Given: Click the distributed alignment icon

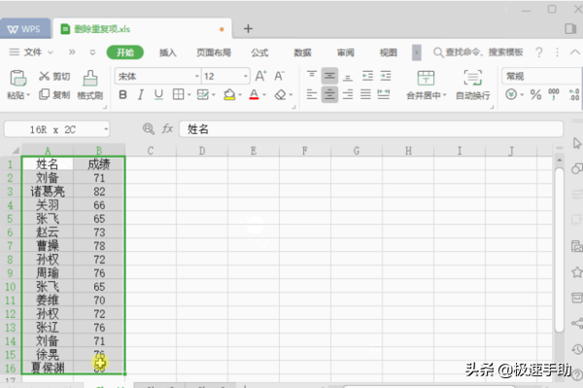Looking at the screenshot, I should pos(384,94).
